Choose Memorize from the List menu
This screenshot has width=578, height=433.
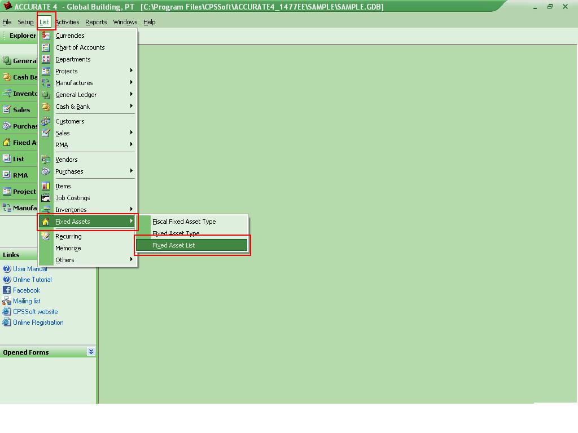point(68,248)
